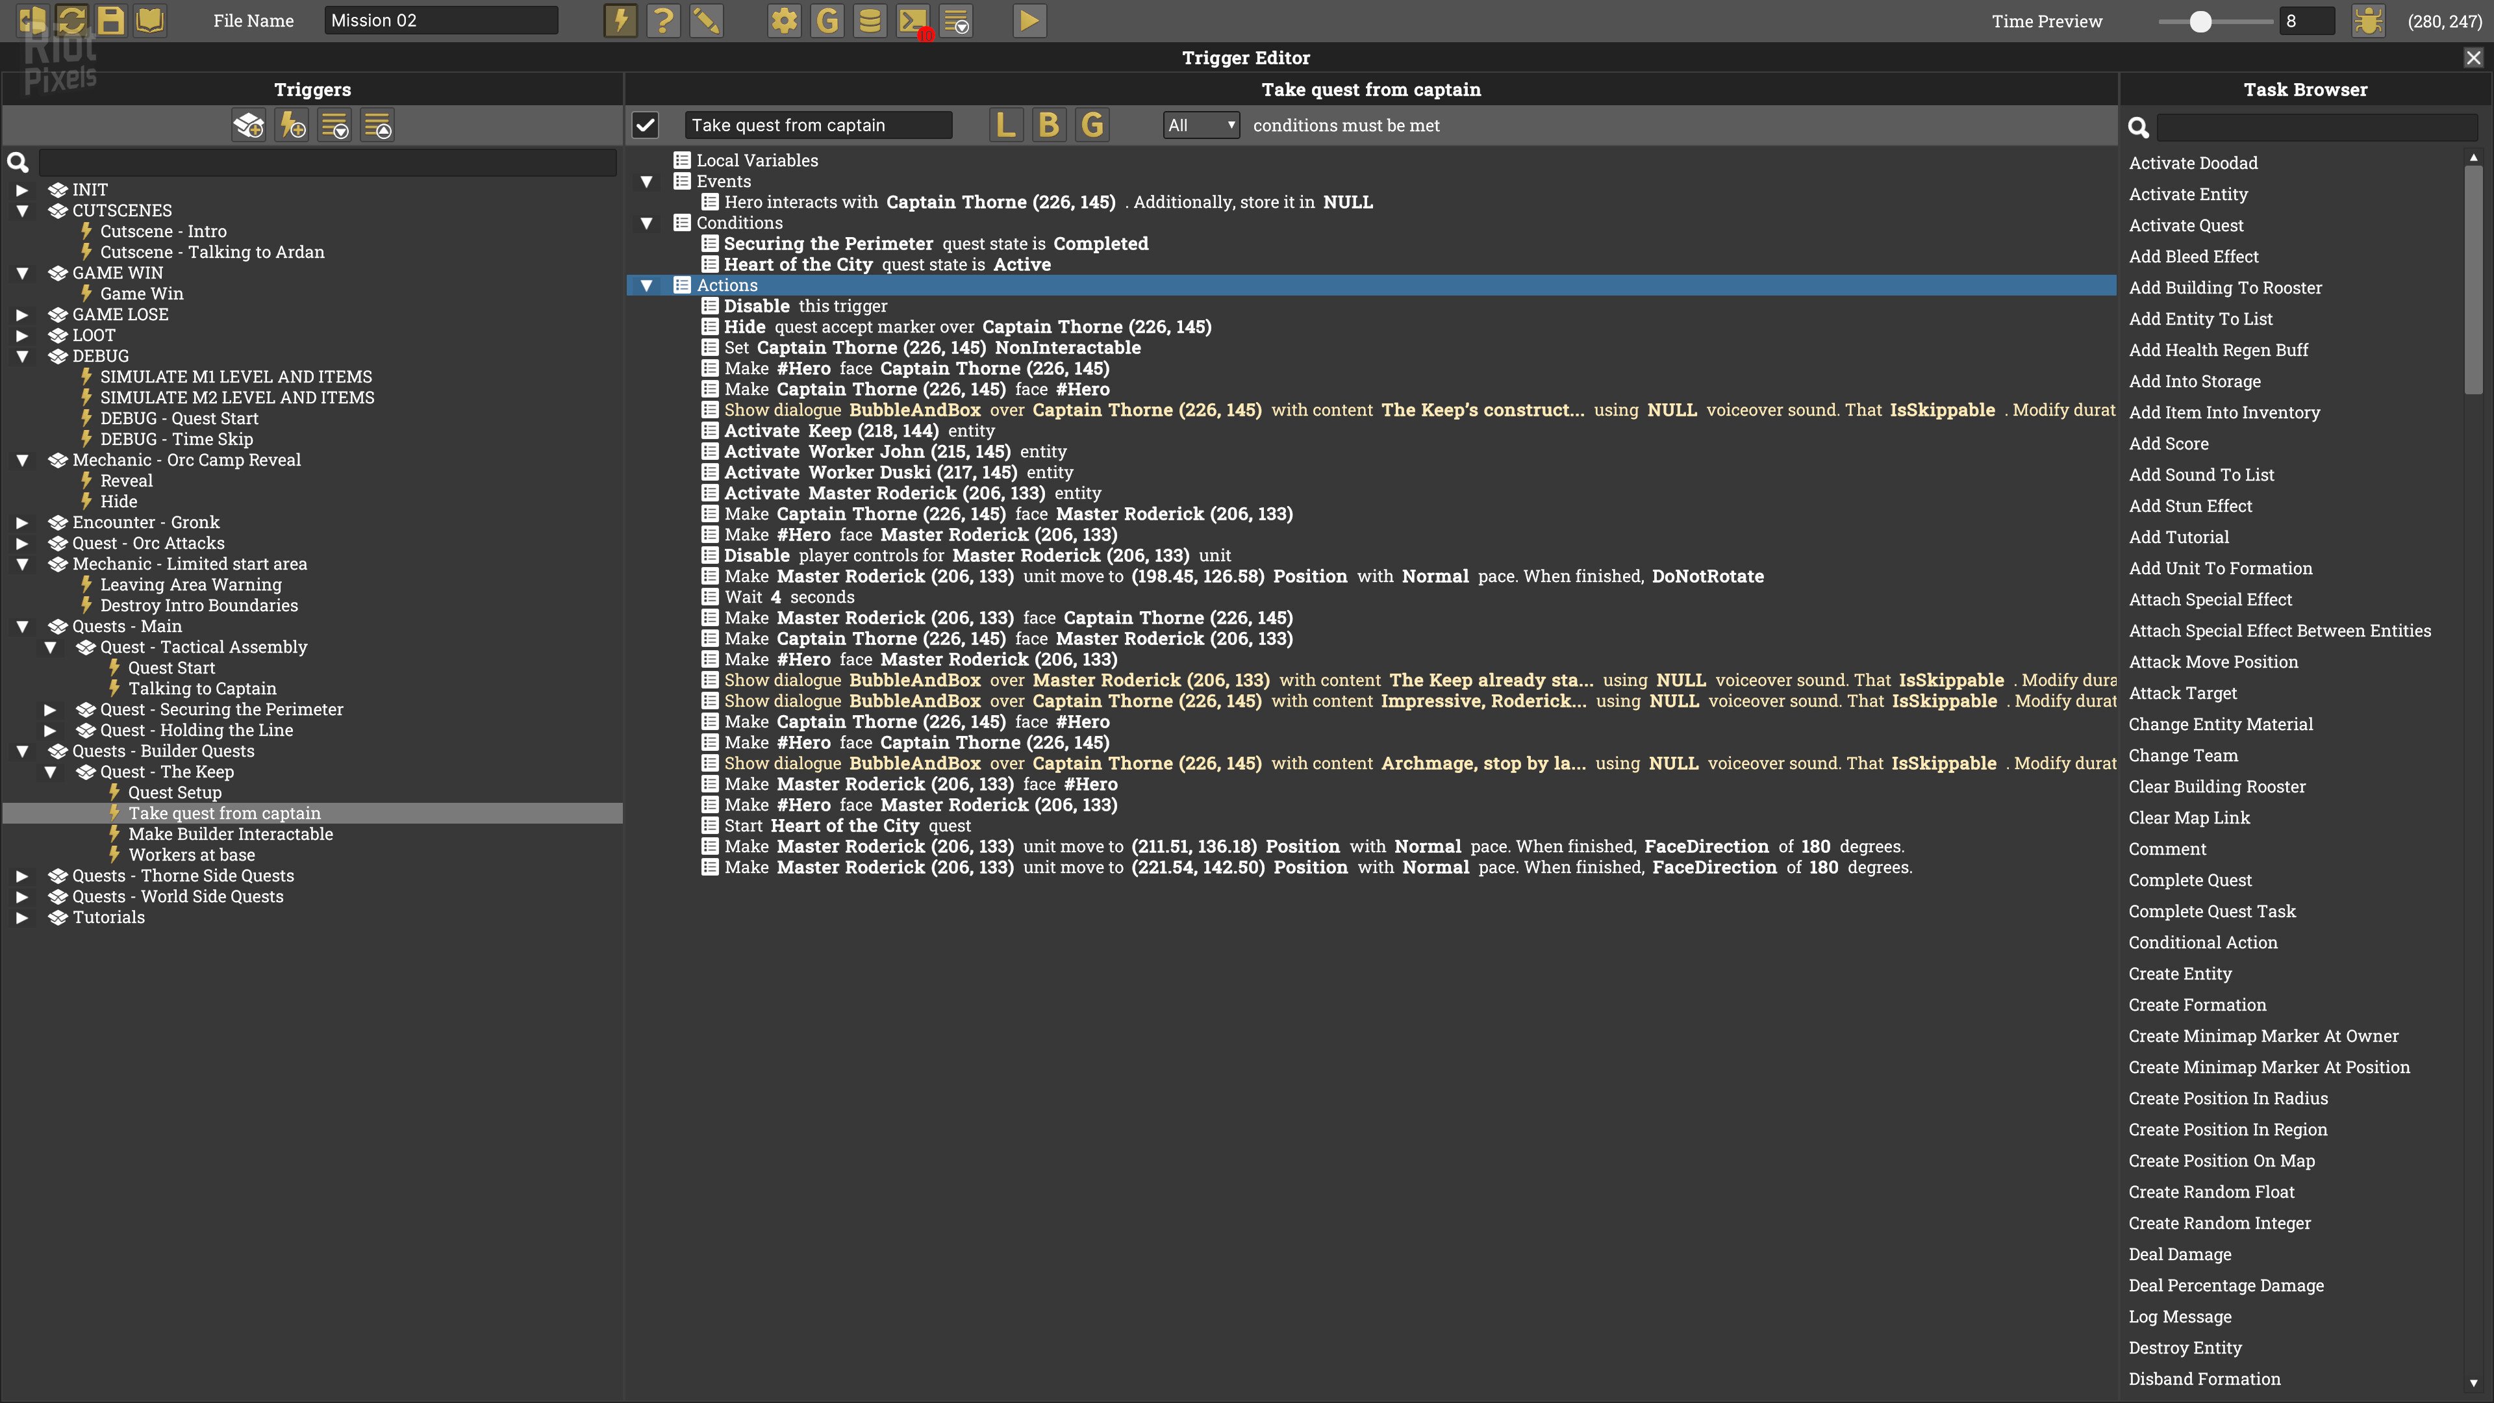2494x1403 pixels.
Task: Create a new trigger folder in the Triggers panel
Action: 248,125
